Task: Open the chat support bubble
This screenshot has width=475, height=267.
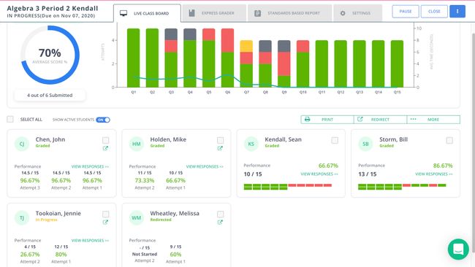Action: 458,249
